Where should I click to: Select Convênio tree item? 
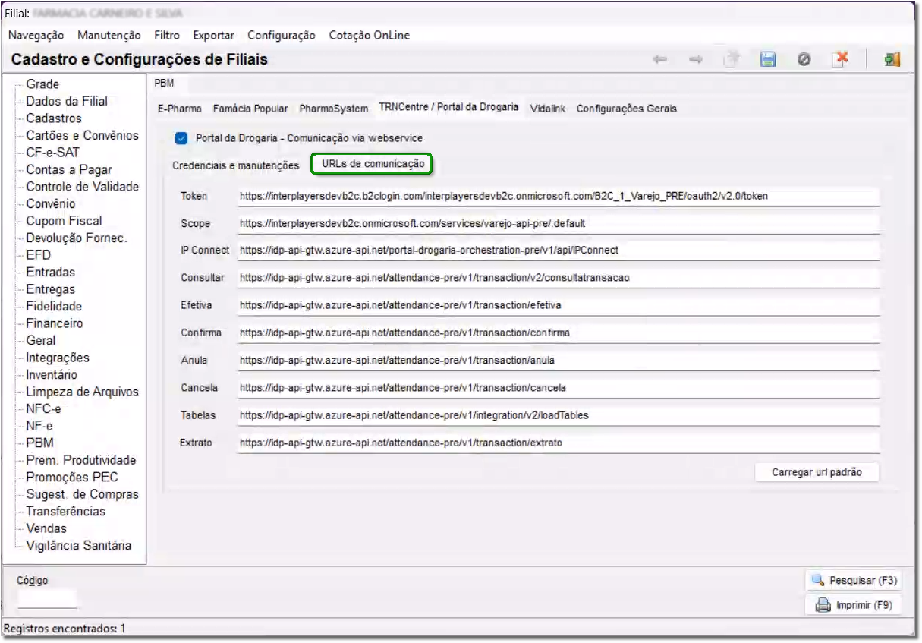[51, 204]
